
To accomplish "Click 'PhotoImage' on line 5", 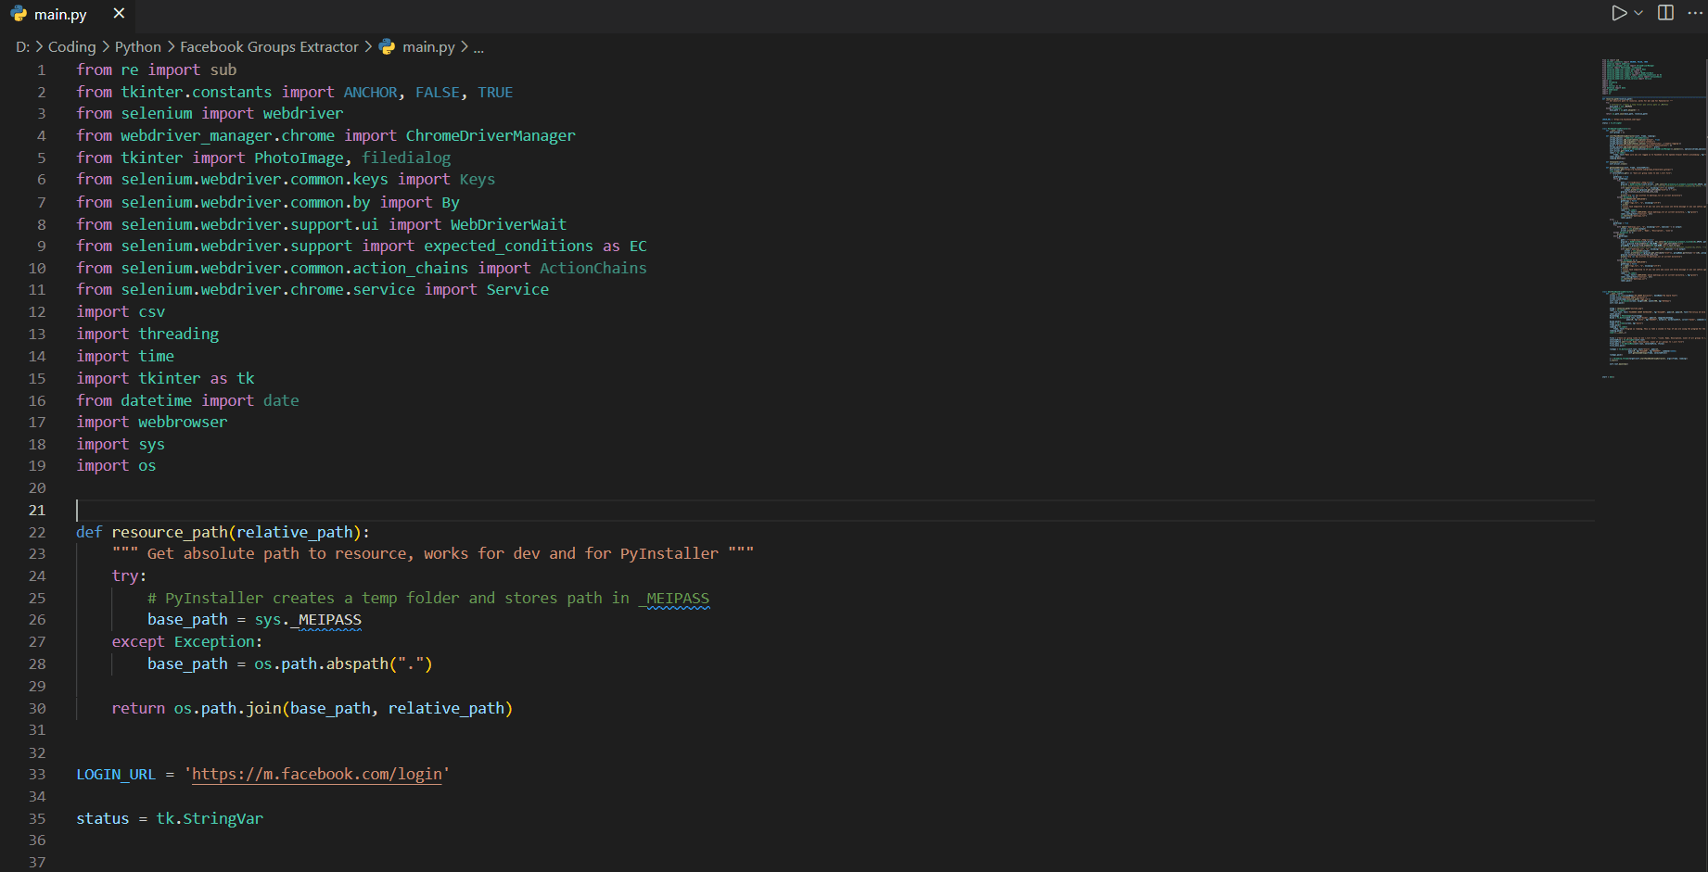I will [x=299, y=158].
